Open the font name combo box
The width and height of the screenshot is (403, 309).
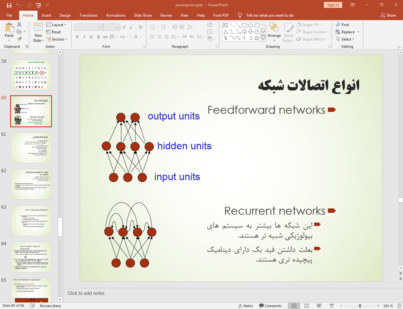pyautogui.click(x=89, y=27)
